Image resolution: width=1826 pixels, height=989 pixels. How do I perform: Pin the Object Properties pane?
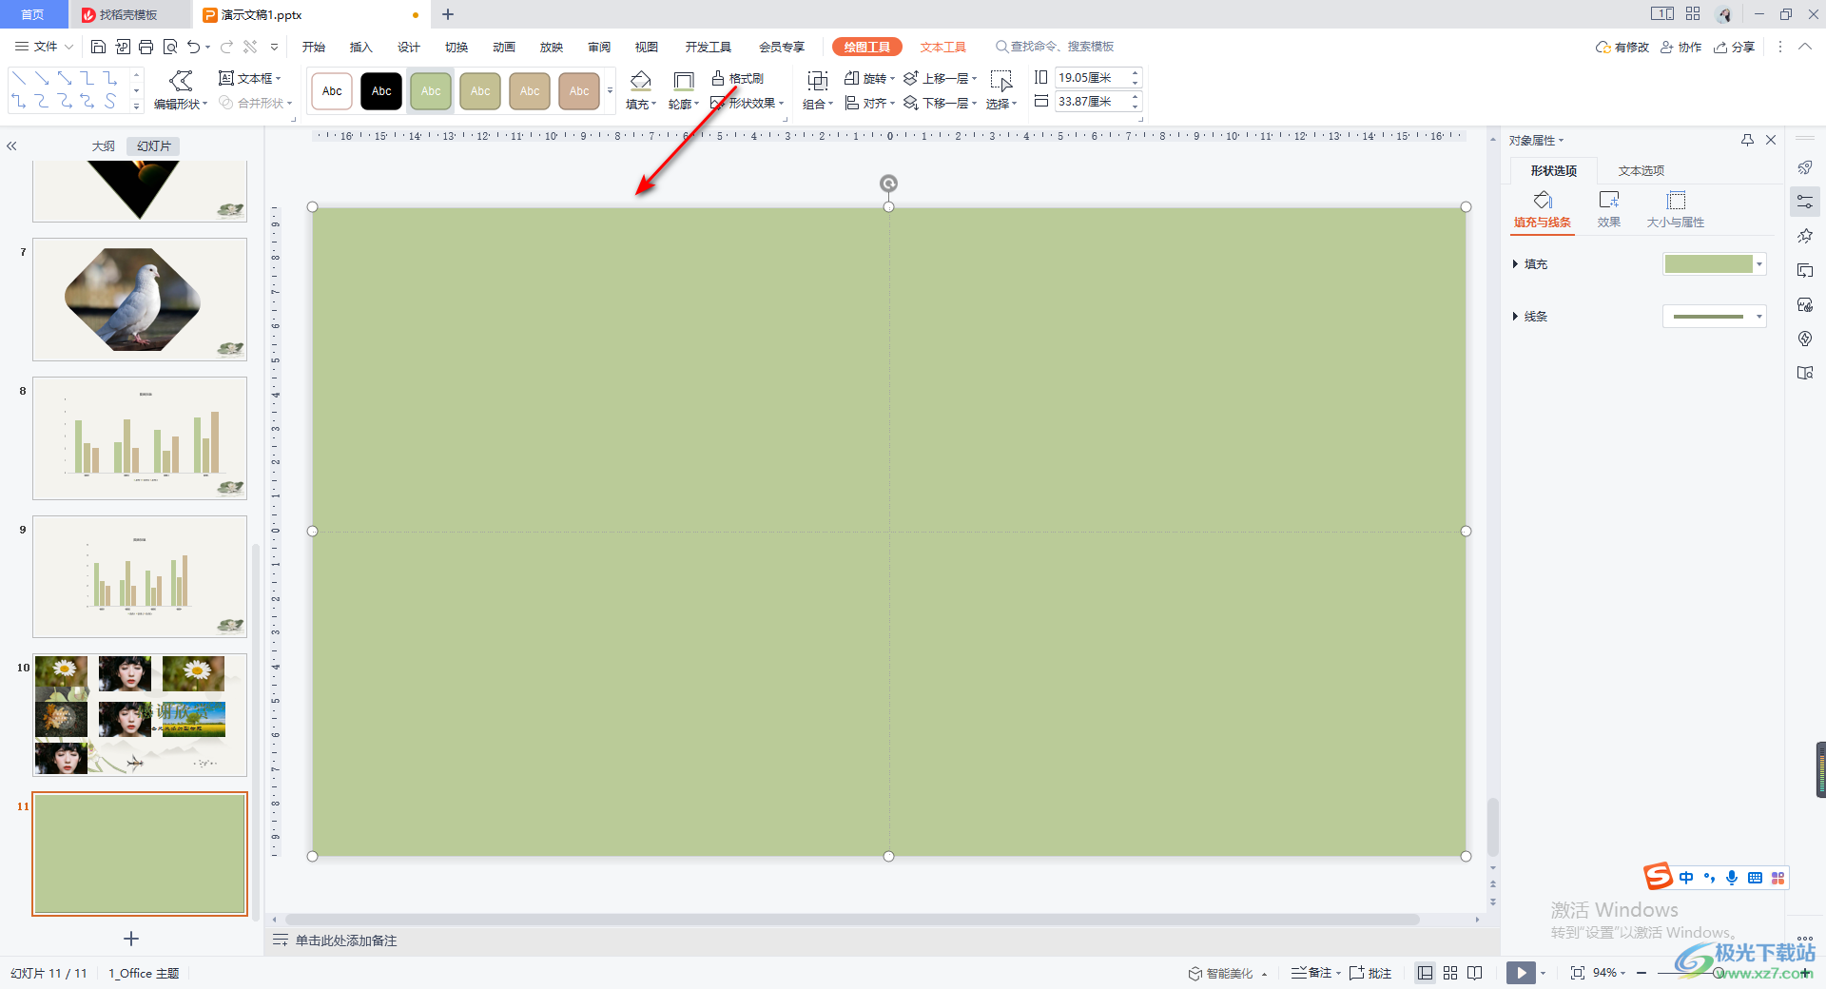[1747, 140]
